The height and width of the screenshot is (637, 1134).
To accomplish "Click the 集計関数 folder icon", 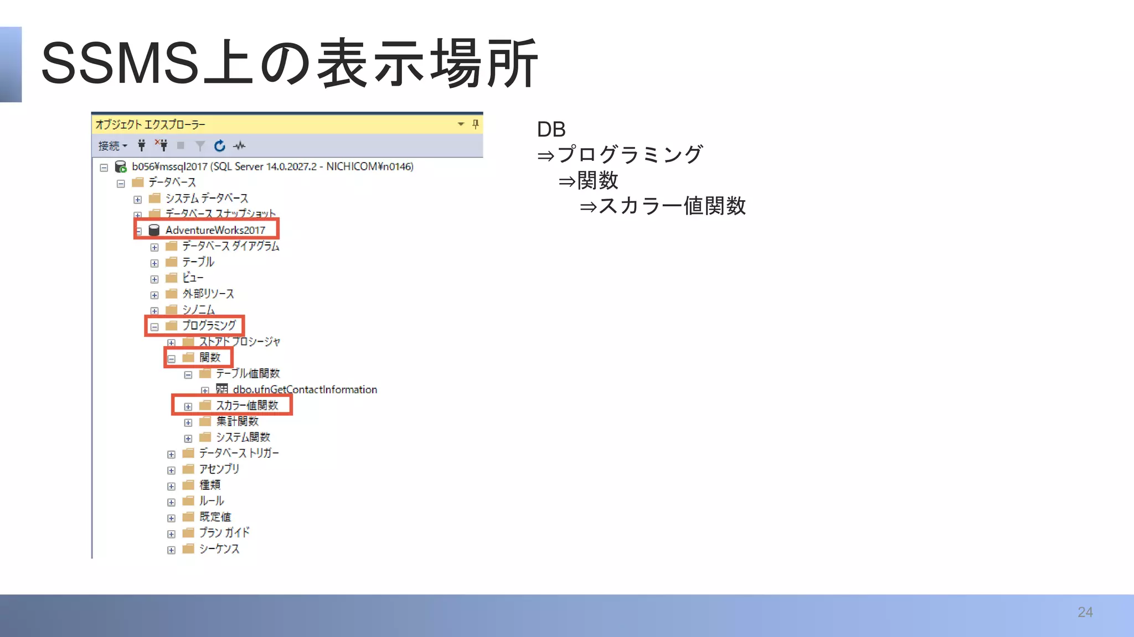I will pos(205,421).
